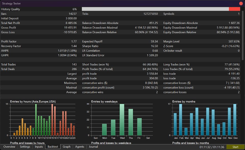Viewport: 245px width, 150px height.
Task: Switch to the Overview tab
Action: 9,147
